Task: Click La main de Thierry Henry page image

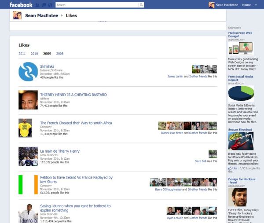Action: coord(28,156)
